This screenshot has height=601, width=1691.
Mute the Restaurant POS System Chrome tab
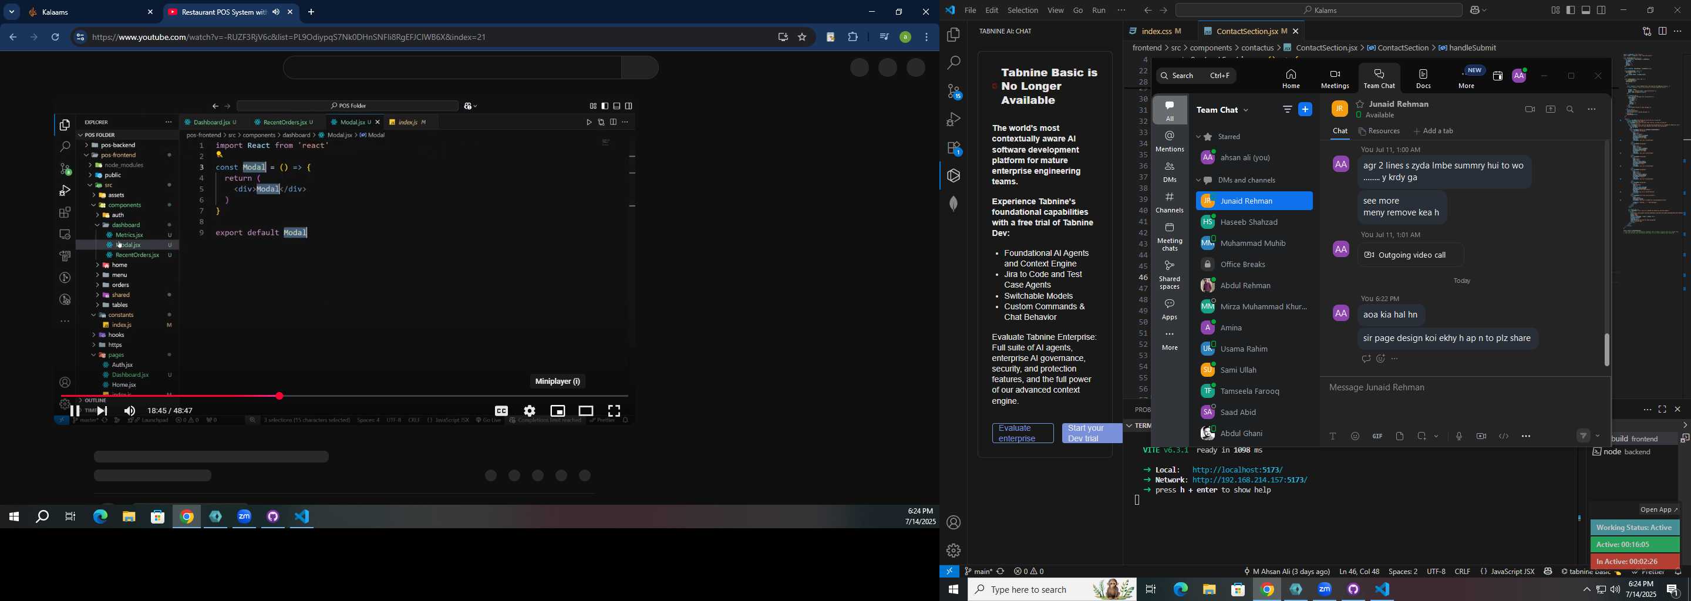(x=276, y=12)
